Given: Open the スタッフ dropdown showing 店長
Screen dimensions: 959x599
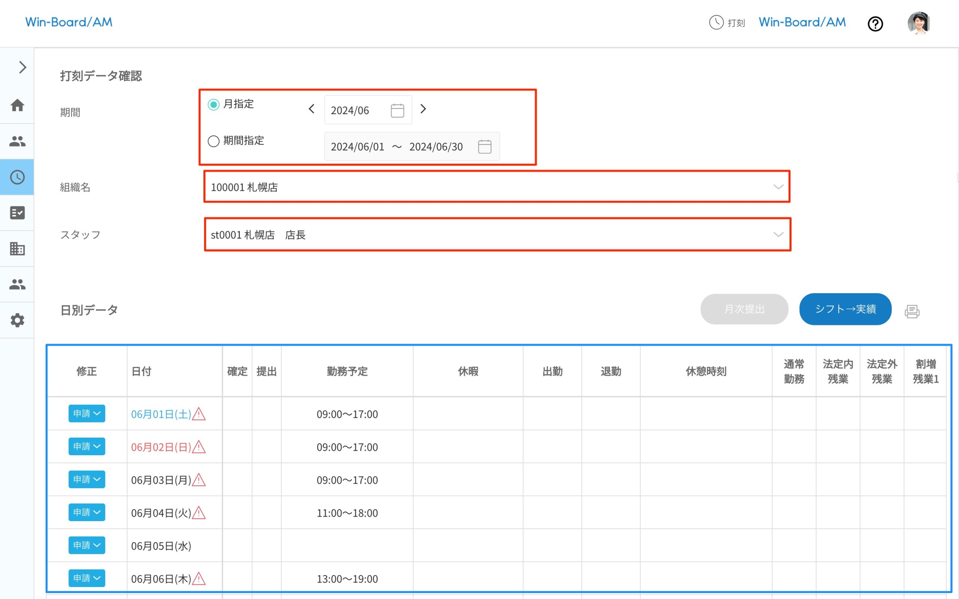Looking at the screenshot, I should pos(497,234).
